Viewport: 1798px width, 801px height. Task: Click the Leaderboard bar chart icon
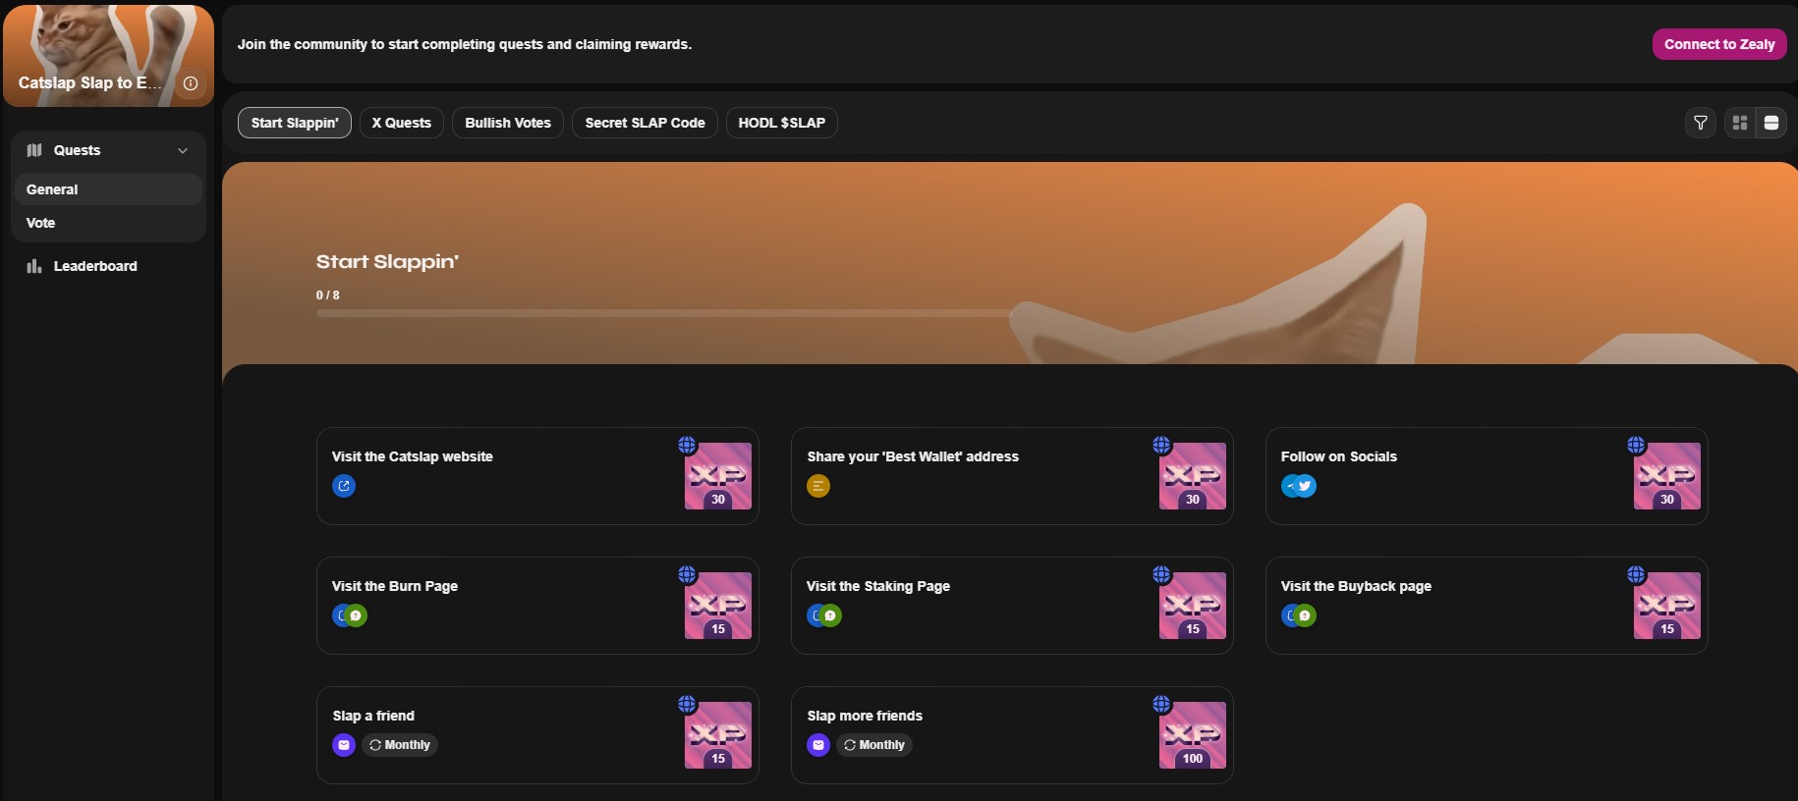tap(34, 266)
